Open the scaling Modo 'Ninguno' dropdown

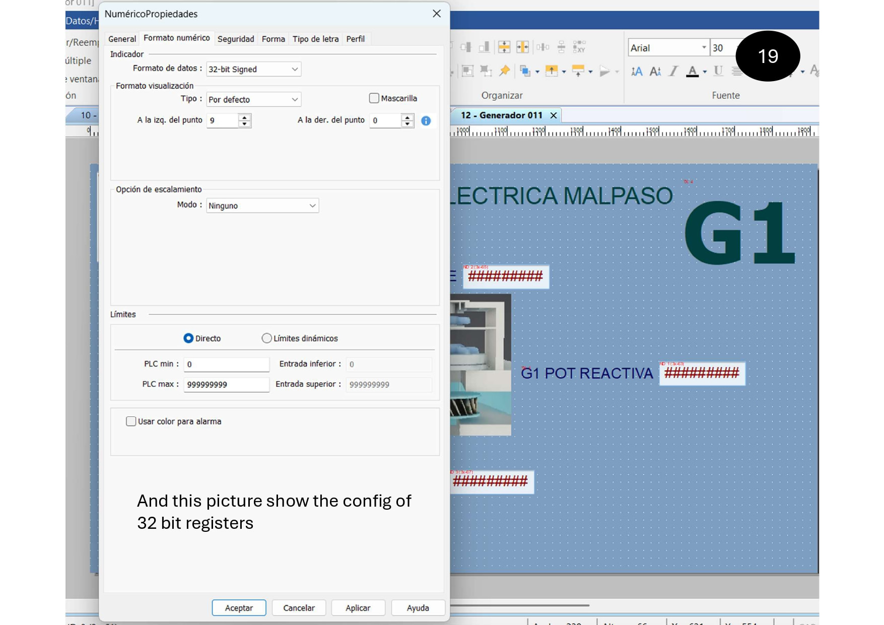point(262,205)
